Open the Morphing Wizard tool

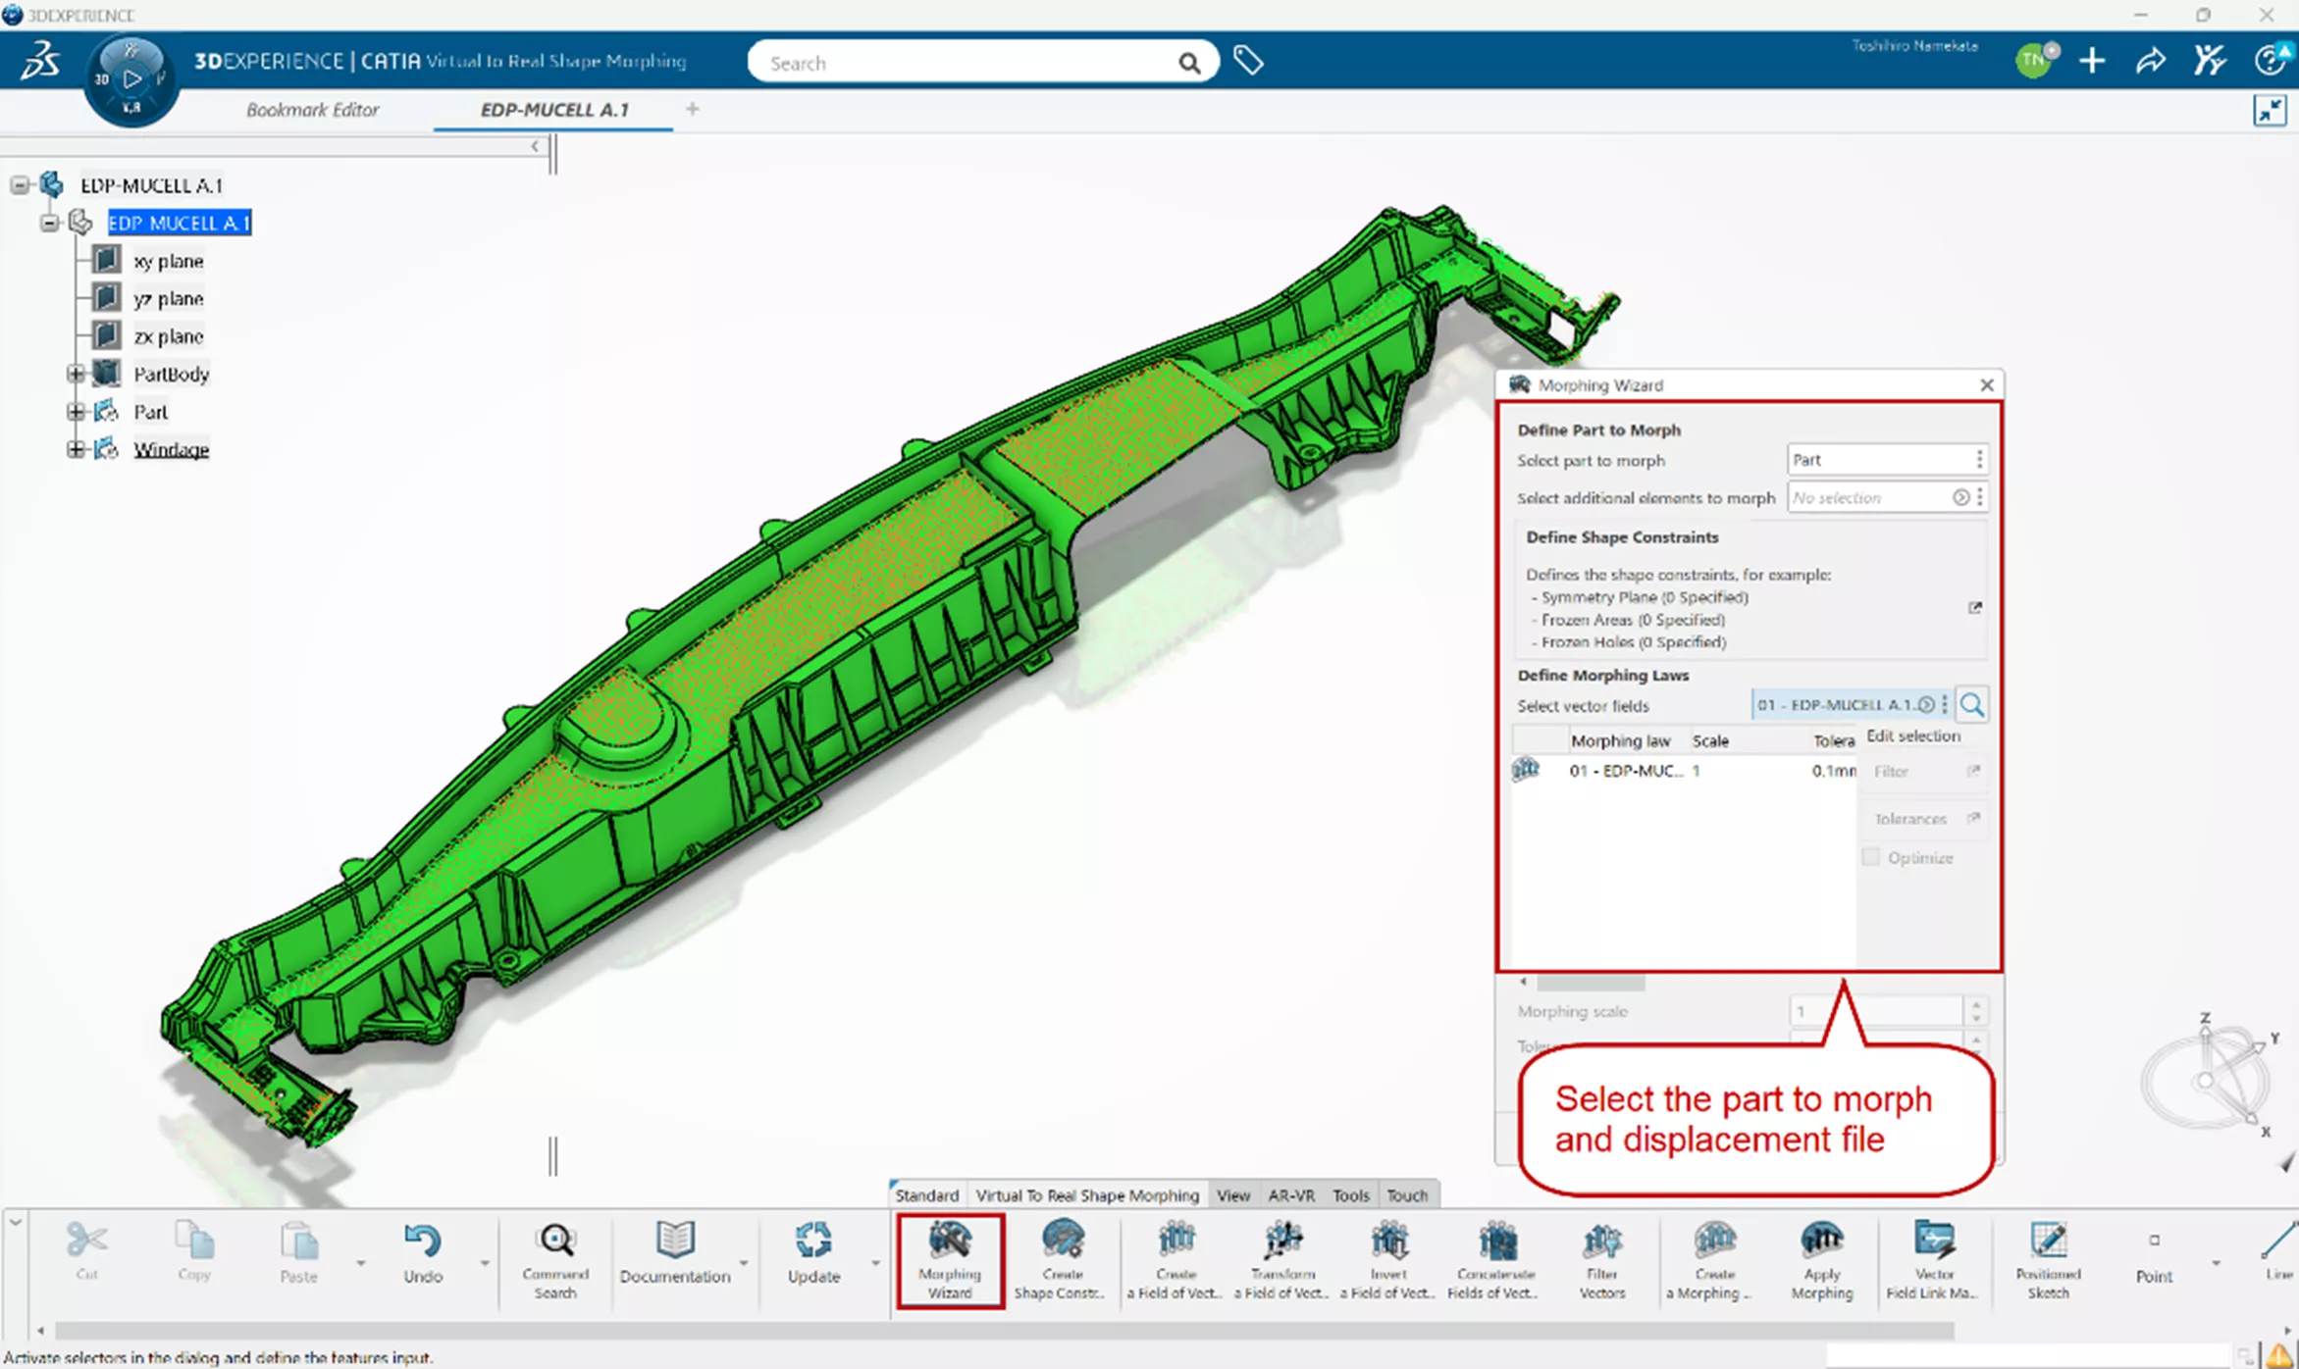click(x=949, y=1259)
